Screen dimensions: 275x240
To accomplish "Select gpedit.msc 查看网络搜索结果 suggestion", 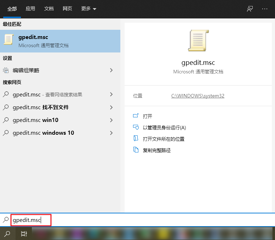I will [x=60, y=95].
